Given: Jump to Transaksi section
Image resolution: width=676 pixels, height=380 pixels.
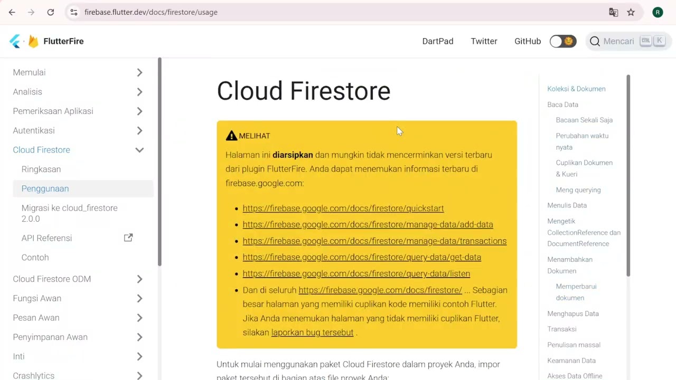Looking at the screenshot, I should point(562,329).
